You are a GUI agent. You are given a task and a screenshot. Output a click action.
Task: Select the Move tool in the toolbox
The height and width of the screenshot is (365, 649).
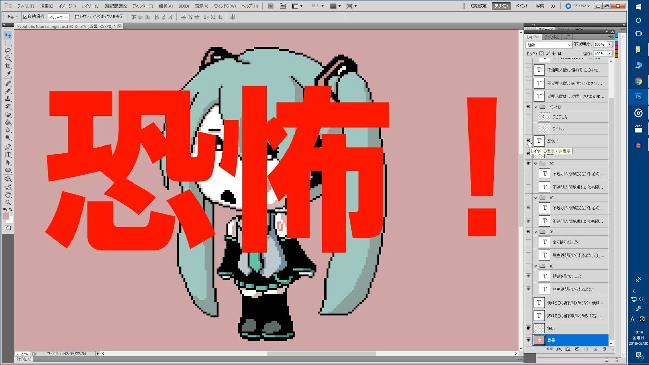click(8, 35)
